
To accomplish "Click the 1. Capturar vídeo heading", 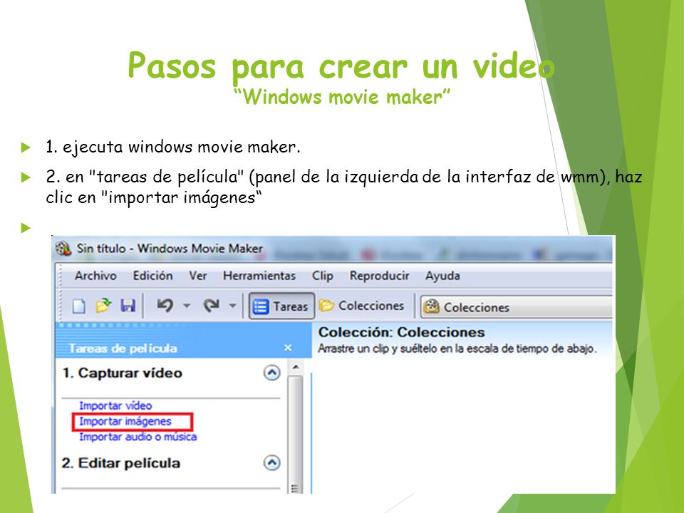I will click(x=122, y=373).
